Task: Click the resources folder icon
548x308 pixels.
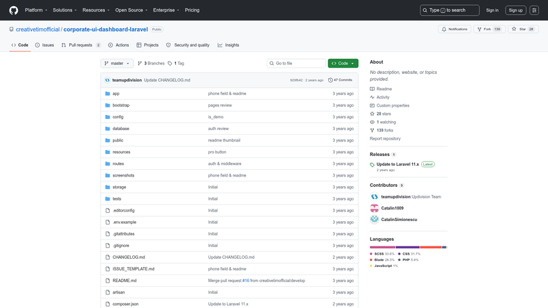Action: coord(108,152)
